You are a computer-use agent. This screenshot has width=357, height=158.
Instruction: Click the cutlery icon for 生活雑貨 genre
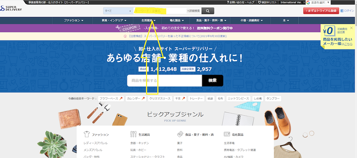coord(133,134)
